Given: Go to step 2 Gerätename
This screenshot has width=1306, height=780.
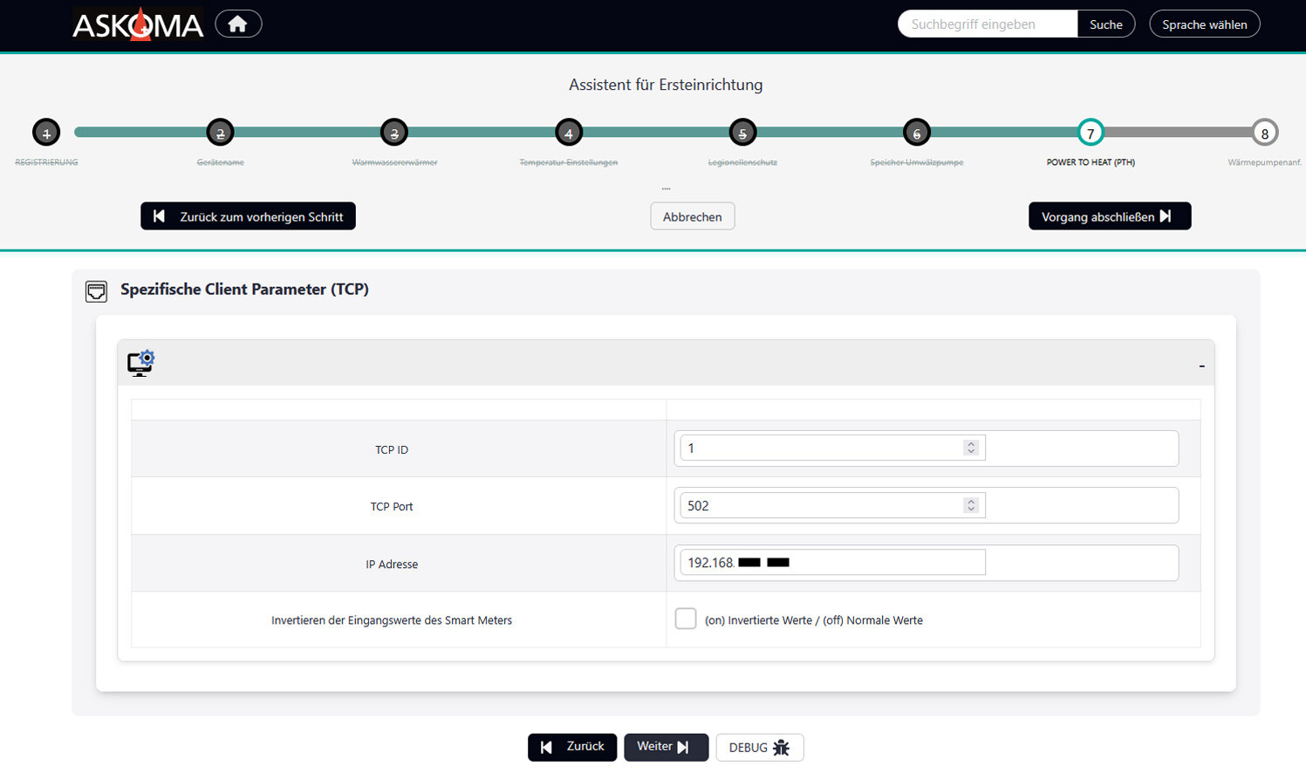Looking at the screenshot, I should tap(220, 133).
